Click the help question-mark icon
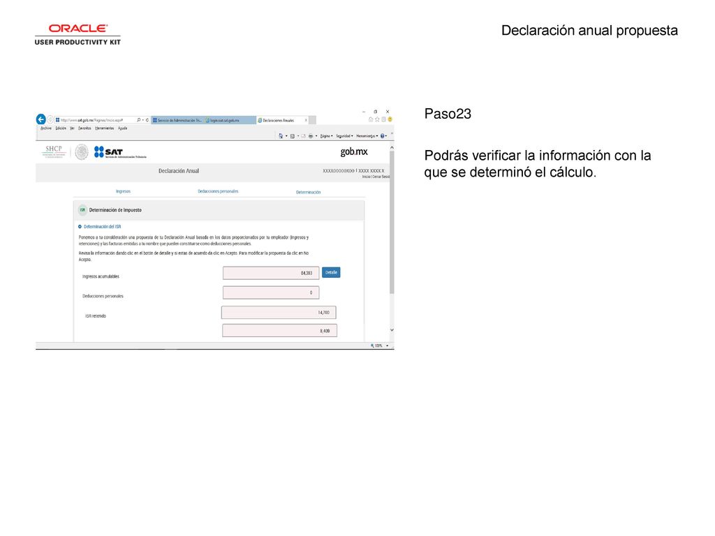This screenshot has width=715, height=536. 382,136
